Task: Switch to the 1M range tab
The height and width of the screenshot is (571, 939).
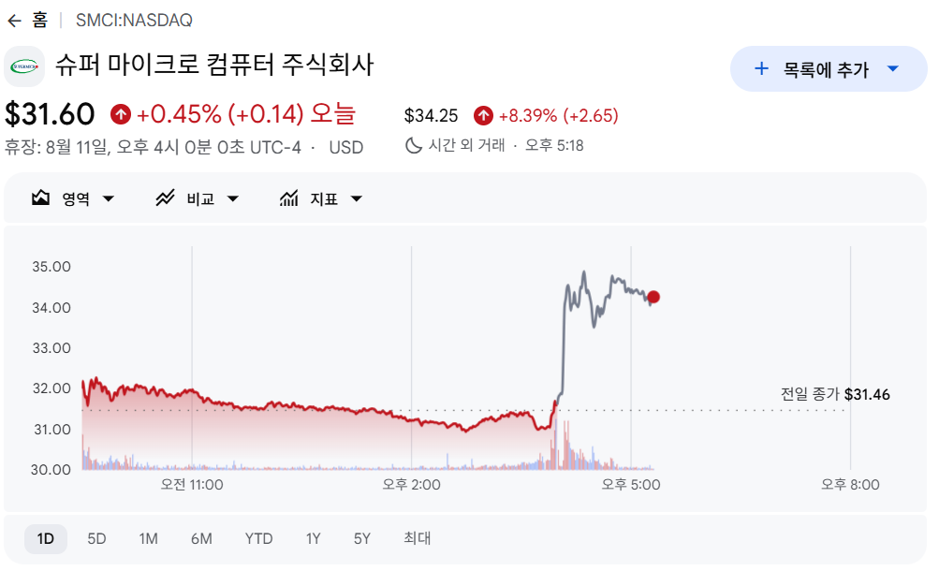Action: click(x=149, y=538)
